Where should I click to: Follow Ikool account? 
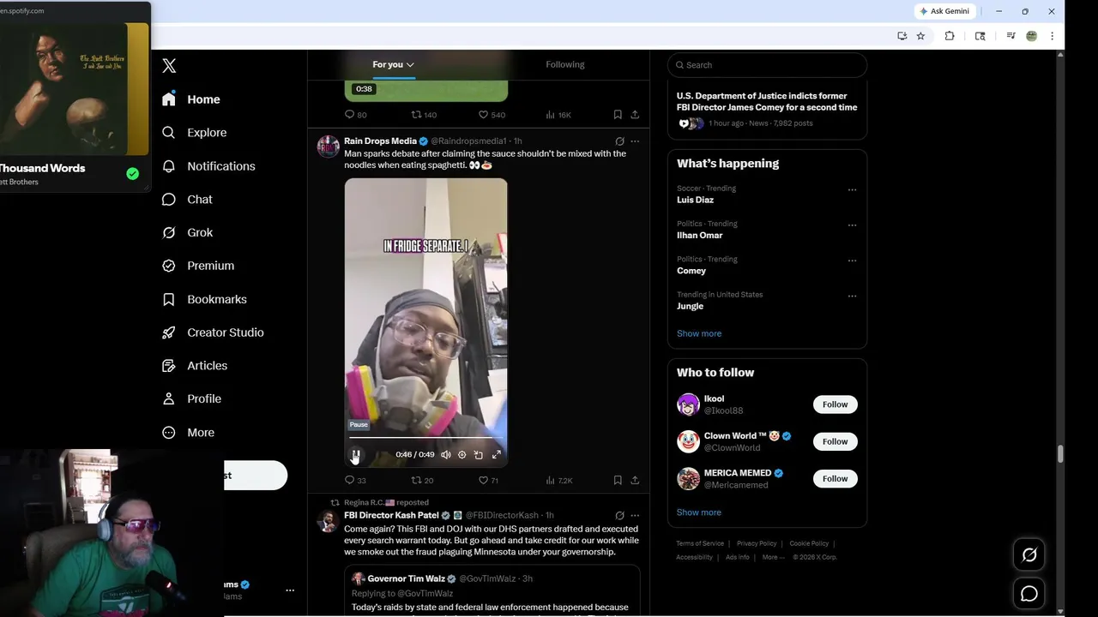(835, 404)
